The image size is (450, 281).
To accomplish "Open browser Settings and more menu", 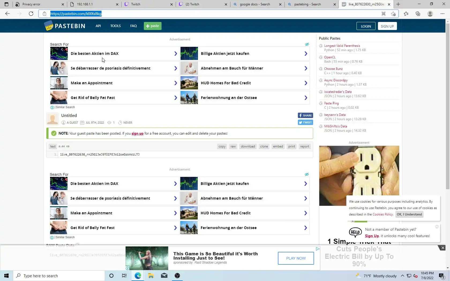I will pos(442,14).
